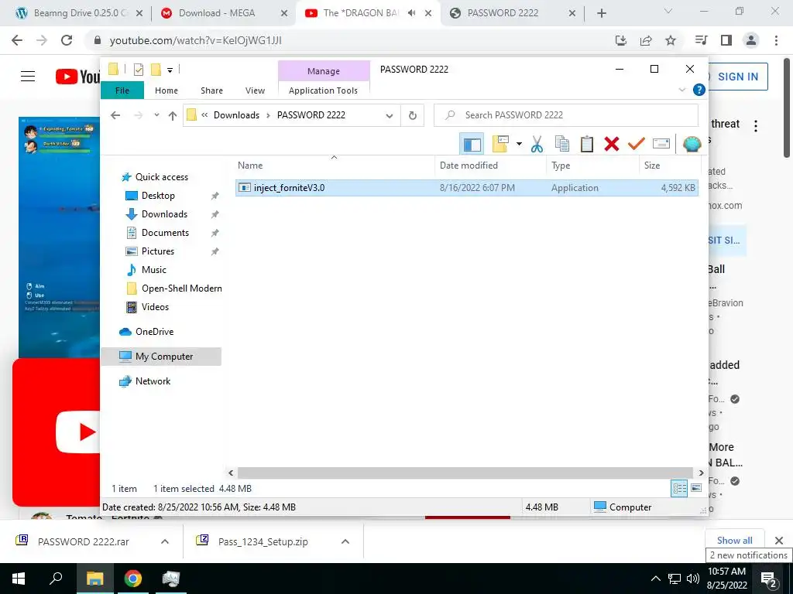Select Music in navigation pane

(x=154, y=270)
